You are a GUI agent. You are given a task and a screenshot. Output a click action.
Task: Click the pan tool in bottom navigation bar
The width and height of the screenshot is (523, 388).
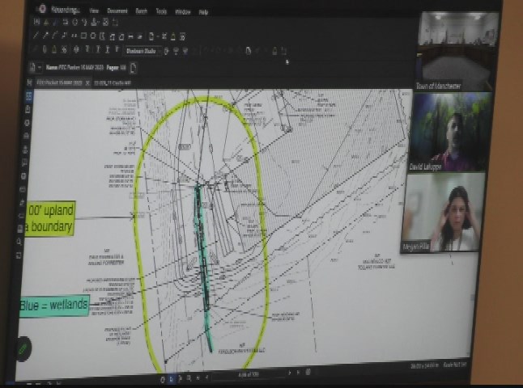coord(163,379)
